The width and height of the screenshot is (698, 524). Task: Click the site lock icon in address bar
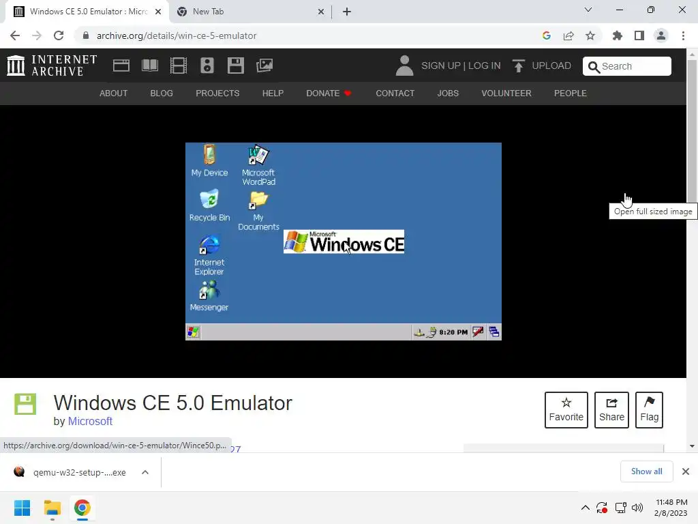point(86,35)
